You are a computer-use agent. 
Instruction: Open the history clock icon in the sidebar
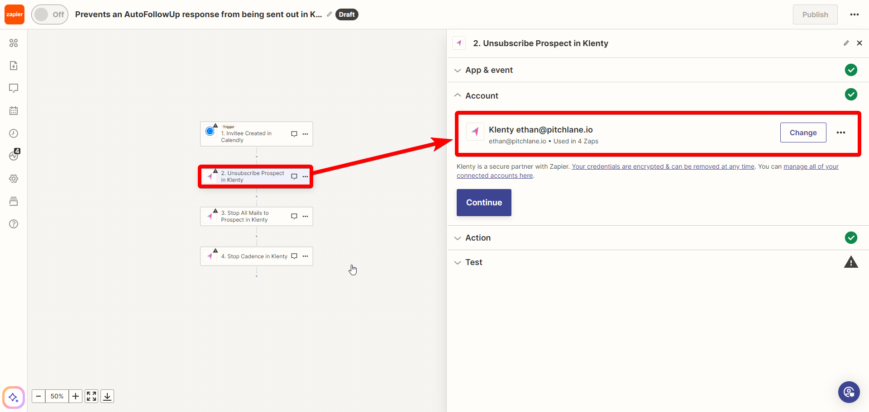click(x=14, y=133)
